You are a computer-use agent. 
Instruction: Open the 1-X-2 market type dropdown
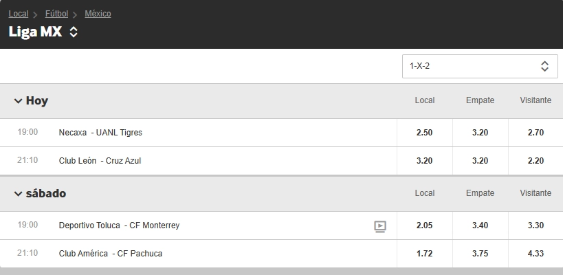480,66
